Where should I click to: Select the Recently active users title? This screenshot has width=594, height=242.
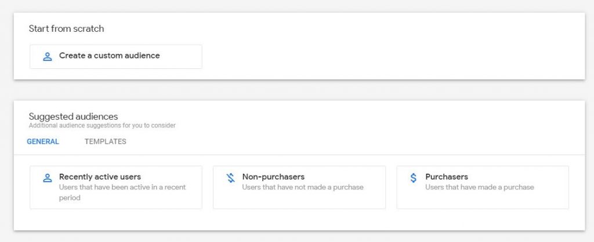tap(100, 177)
